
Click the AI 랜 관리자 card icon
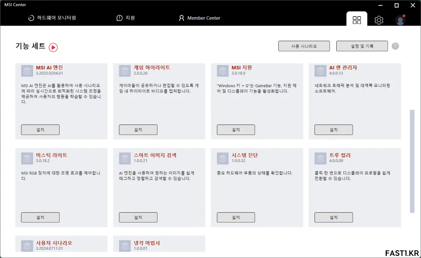tap(320, 71)
